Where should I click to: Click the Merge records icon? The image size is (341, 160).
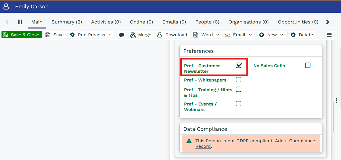pyautogui.click(x=133, y=35)
